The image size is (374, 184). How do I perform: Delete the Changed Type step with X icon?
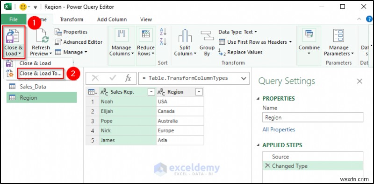pyautogui.click(x=267, y=166)
